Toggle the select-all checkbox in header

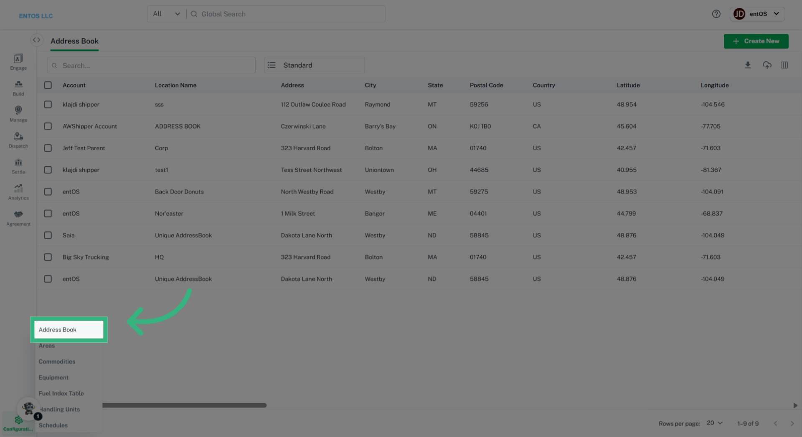click(x=48, y=85)
